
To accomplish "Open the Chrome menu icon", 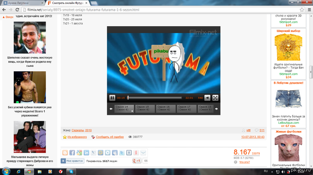I will [309, 9].
